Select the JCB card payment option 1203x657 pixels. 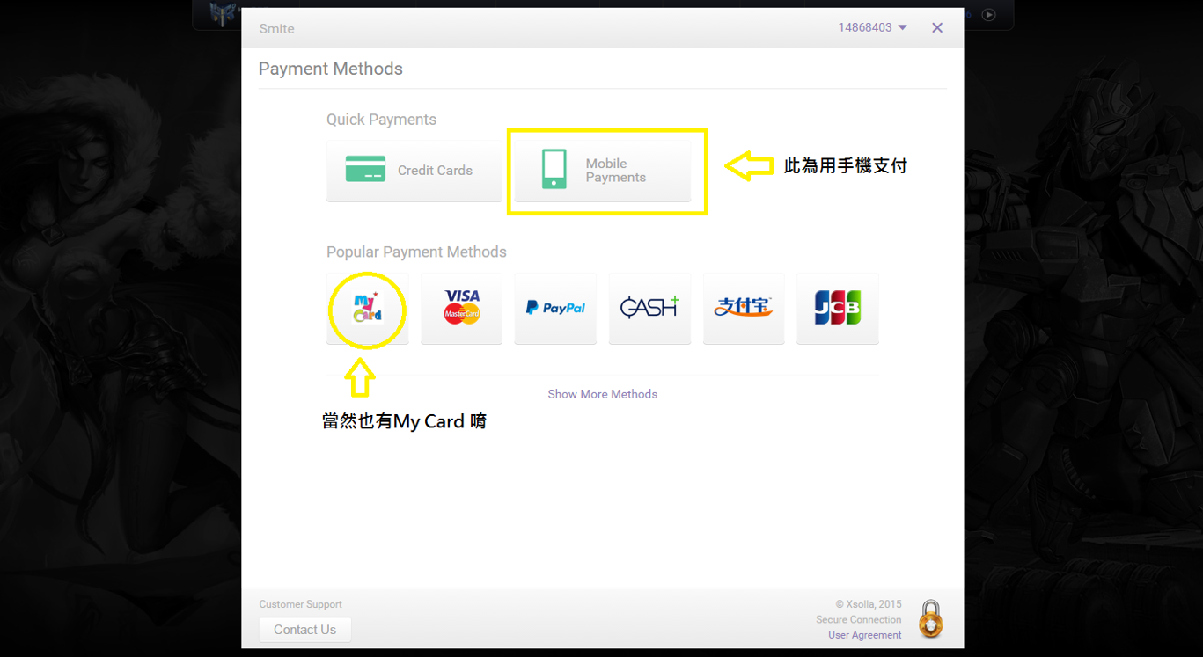coord(838,309)
